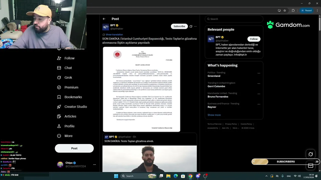Open Chat in the sidebar
321x180 pixels.
click(68, 68)
